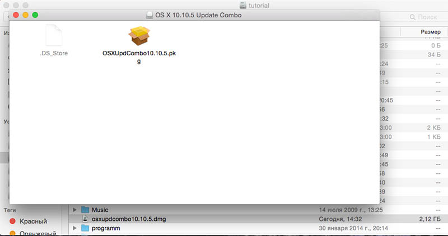Click the OS X 10.10.5 Update Combo title text
This screenshot has height=236, width=448.
[x=198, y=15]
